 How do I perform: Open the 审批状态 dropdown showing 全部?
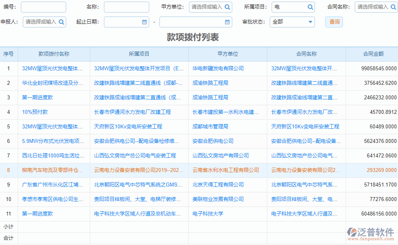tap(292, 22)
